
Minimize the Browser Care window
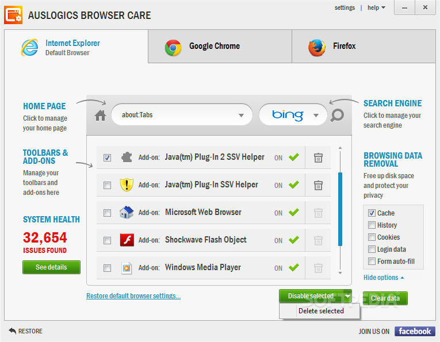coord(404,7)
